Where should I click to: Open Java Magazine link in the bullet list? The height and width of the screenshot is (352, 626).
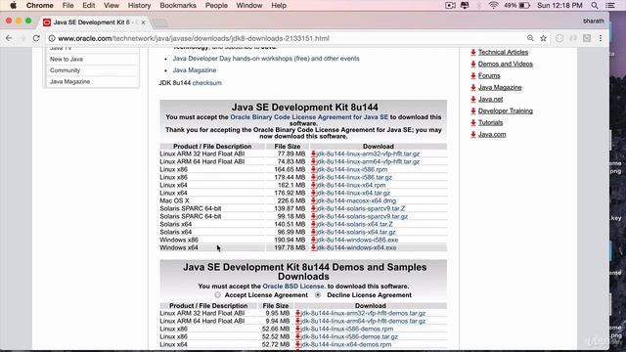(195, 70)
